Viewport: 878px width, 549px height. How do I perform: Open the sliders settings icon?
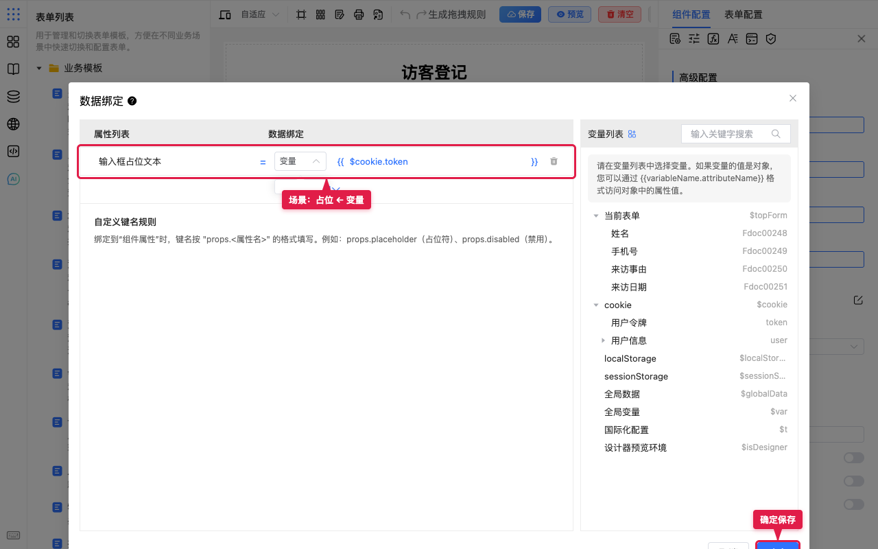point(694,39)
